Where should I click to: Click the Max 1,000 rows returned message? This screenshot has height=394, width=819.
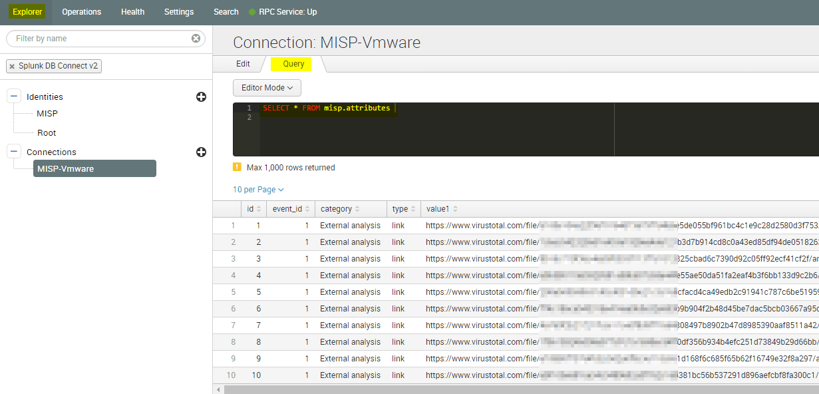click(291, 168)
